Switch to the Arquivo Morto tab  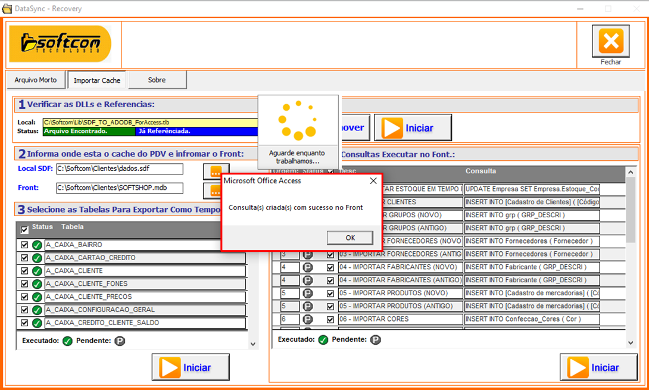click(36, 80)
